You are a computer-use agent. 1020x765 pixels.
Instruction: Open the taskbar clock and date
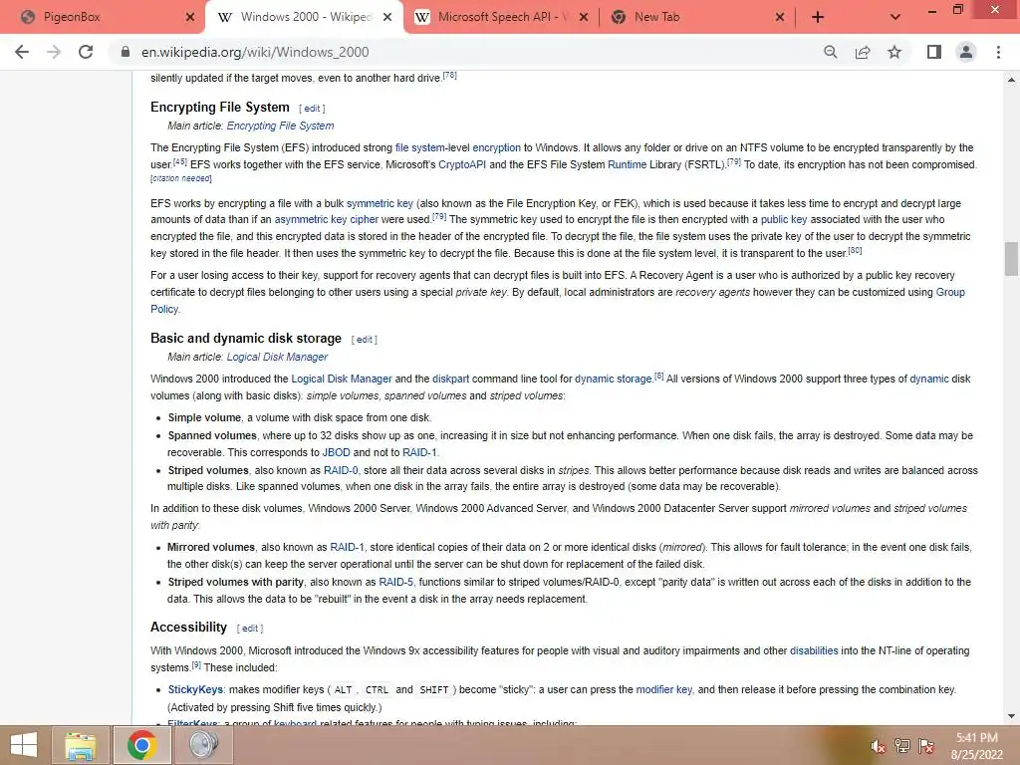pos(977,746)
